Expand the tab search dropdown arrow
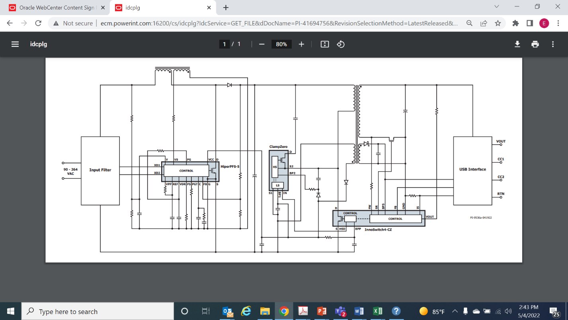 (497, 7)
